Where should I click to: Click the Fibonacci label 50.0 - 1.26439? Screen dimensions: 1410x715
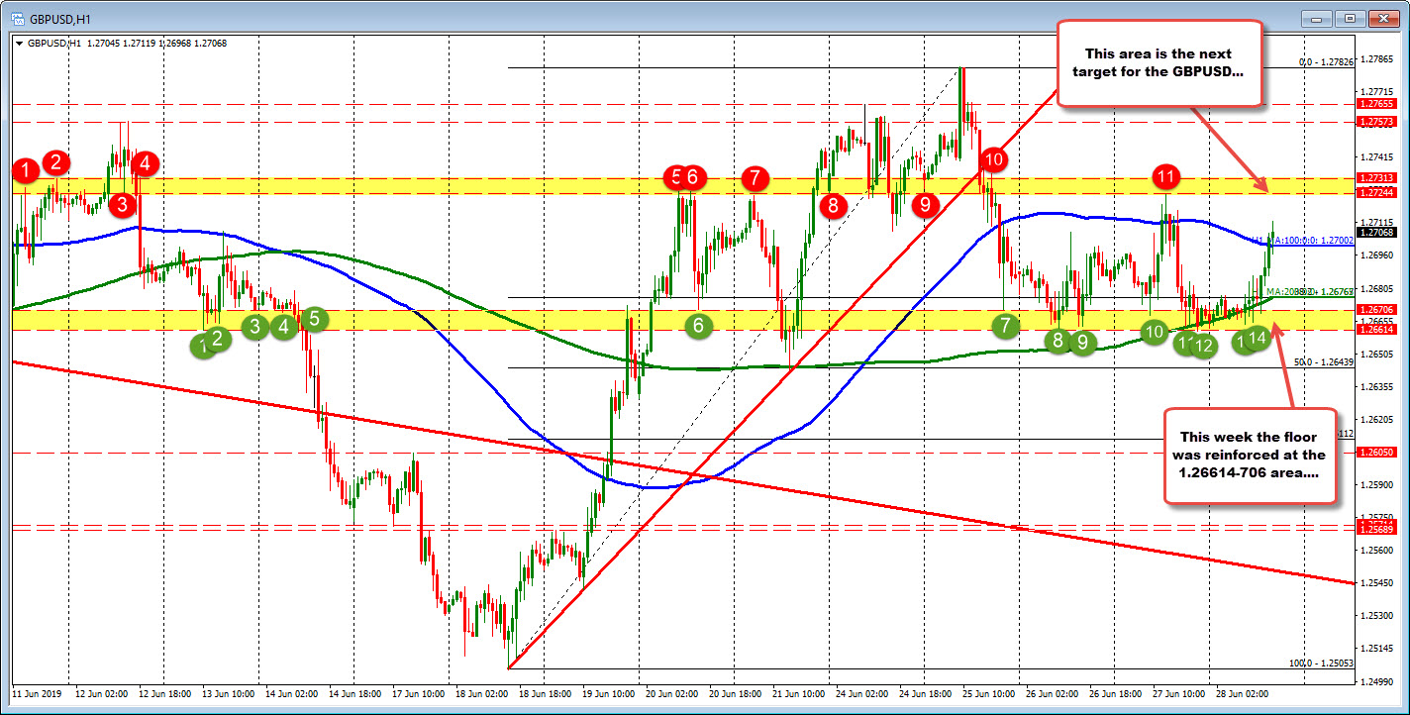point(1323,362)
